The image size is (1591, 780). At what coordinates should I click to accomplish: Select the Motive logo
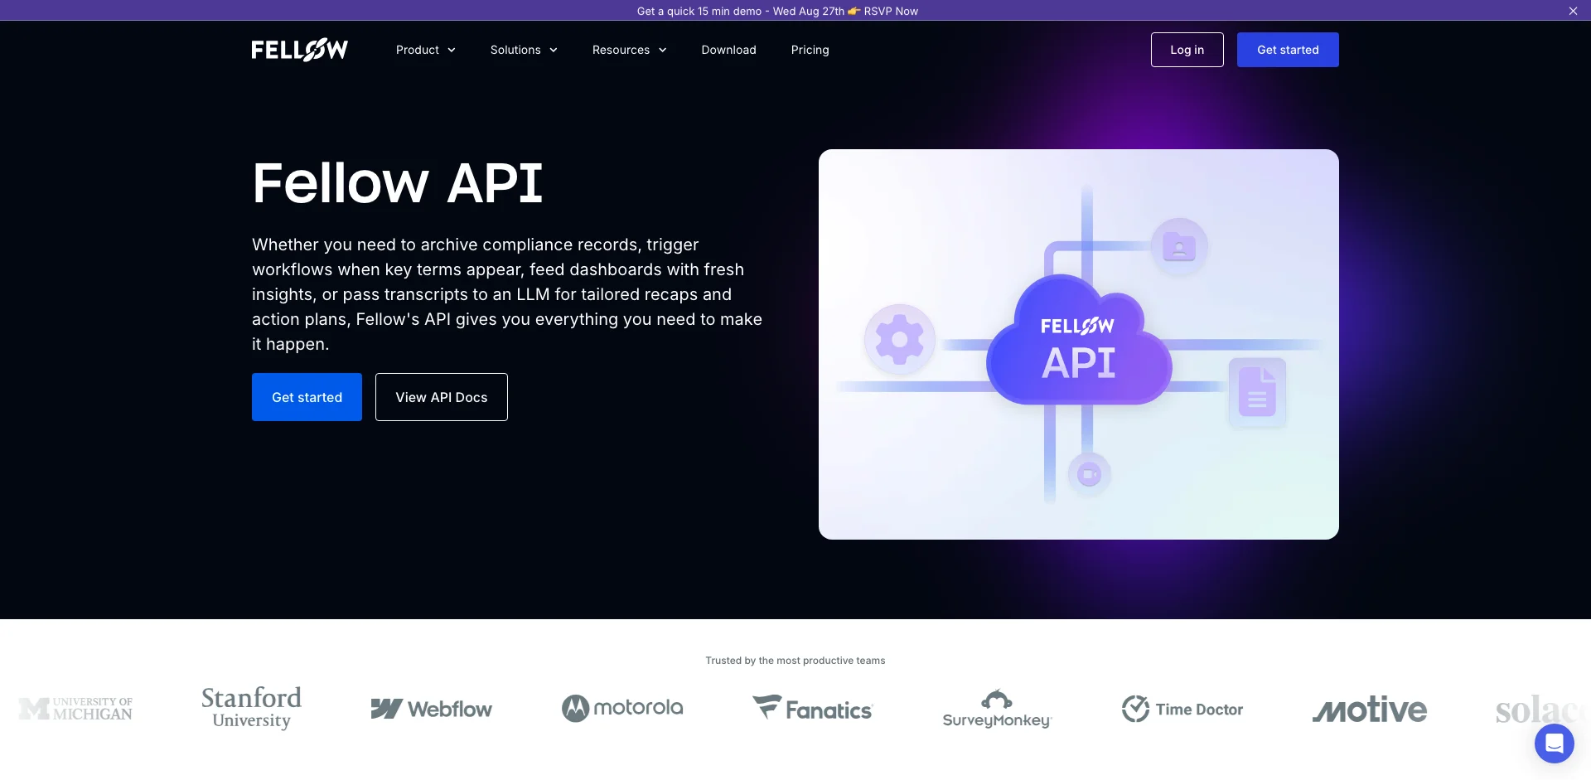(x=1369, y=709)
